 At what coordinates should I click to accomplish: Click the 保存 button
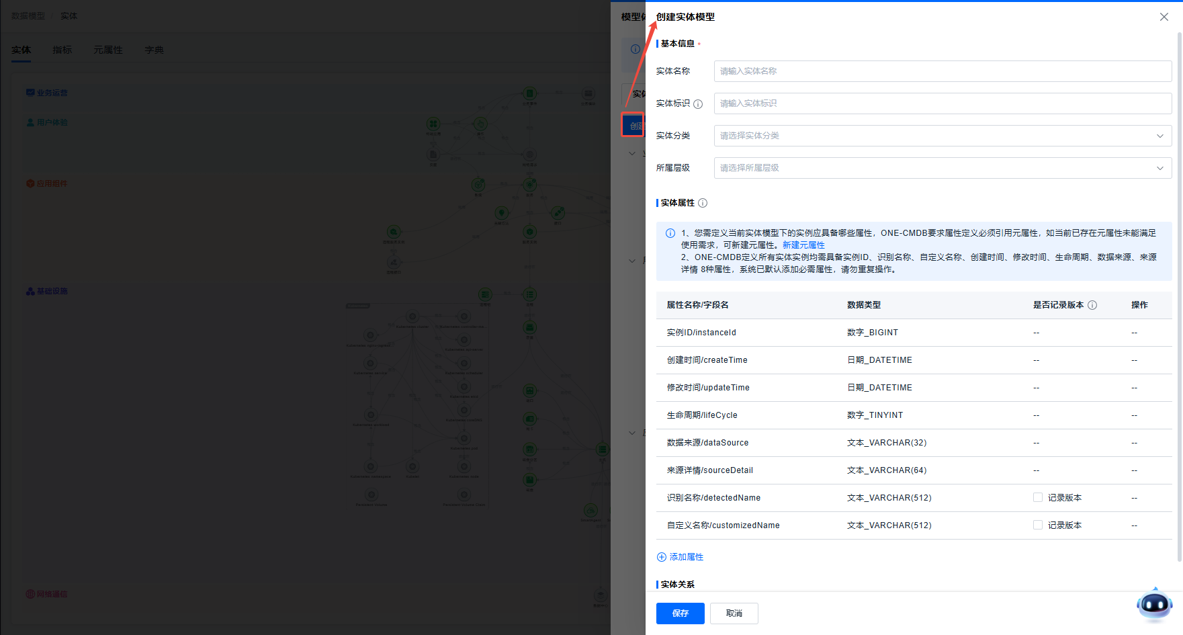coord(680,613)
